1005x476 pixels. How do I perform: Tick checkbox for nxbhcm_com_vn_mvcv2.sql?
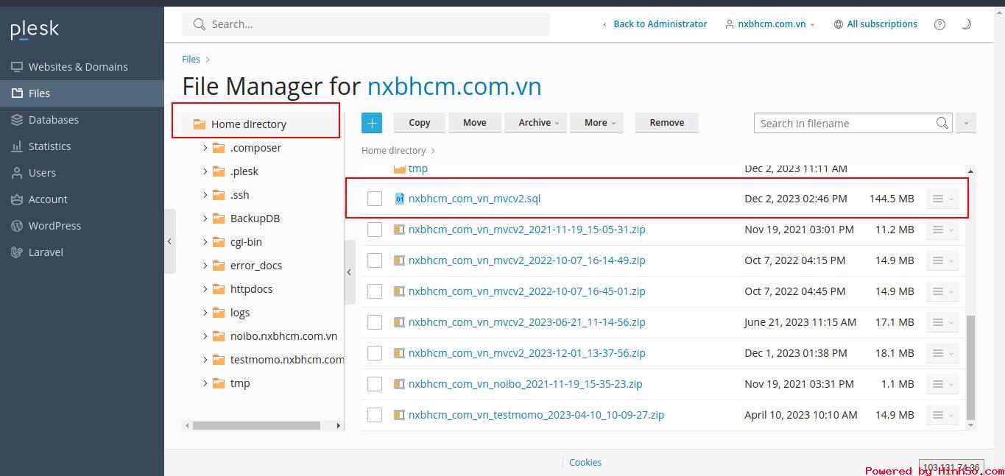click(x=375, y=199)
